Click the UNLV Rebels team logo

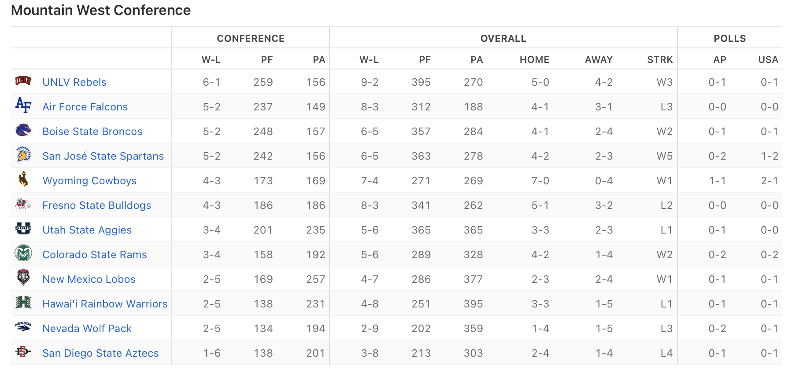23,80
